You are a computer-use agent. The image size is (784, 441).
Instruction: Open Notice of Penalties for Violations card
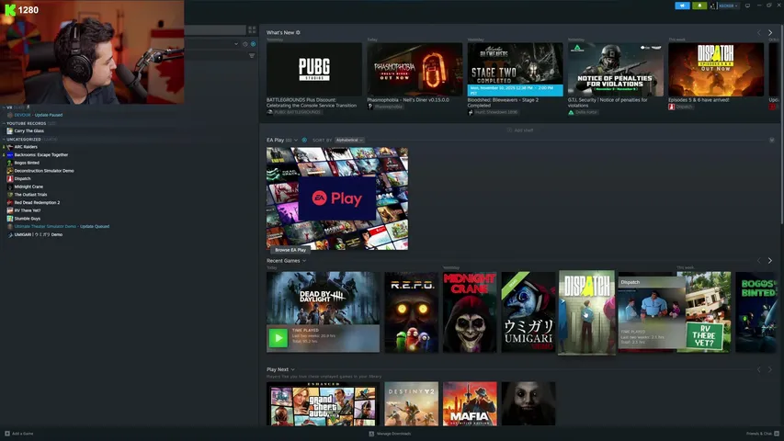pos(616,70)
